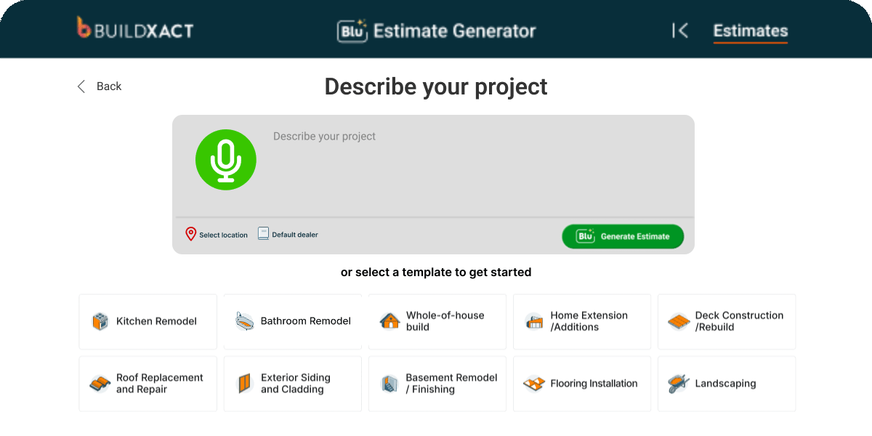Screen dimensions: 872x436
Task: Click the house icon for Whole-of-house build
Action: [x=390, y=321]
